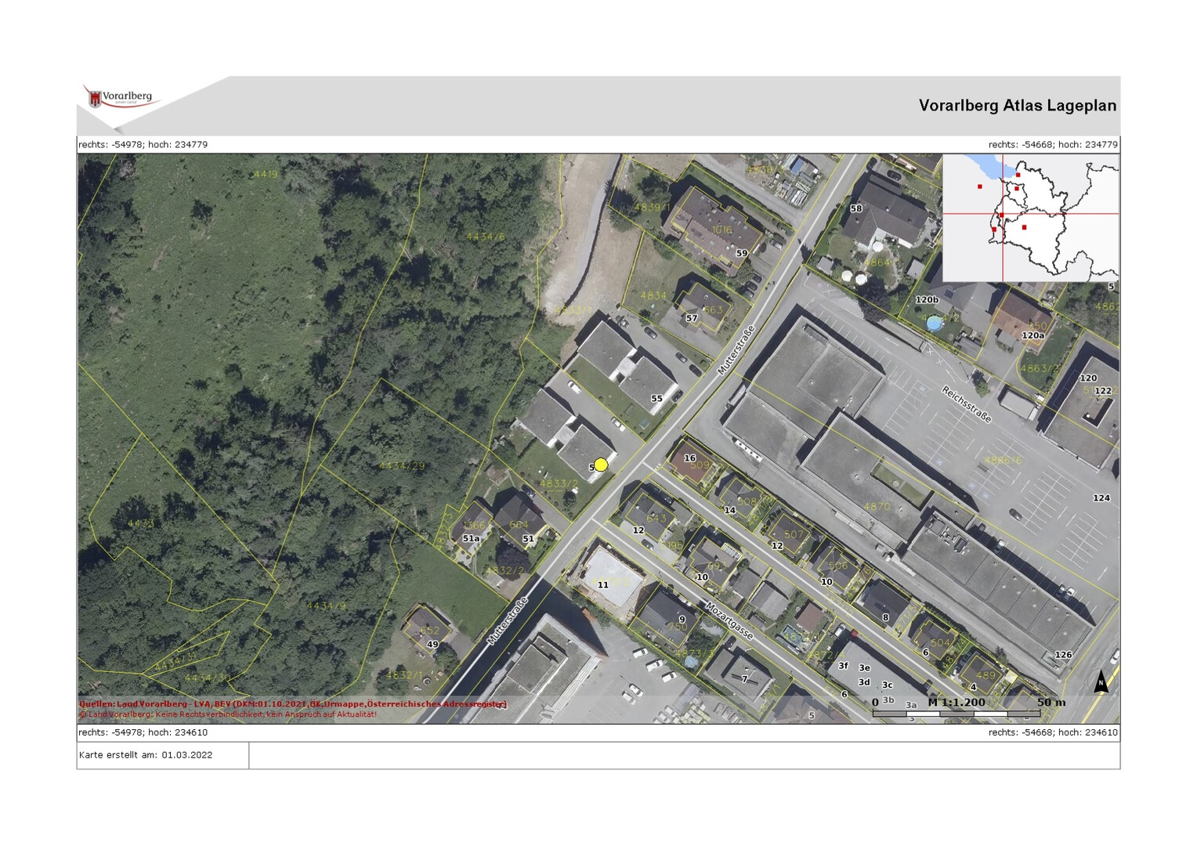Select house number 59 on the map
The image size is (1197, 846).
(x=741, y=253)
